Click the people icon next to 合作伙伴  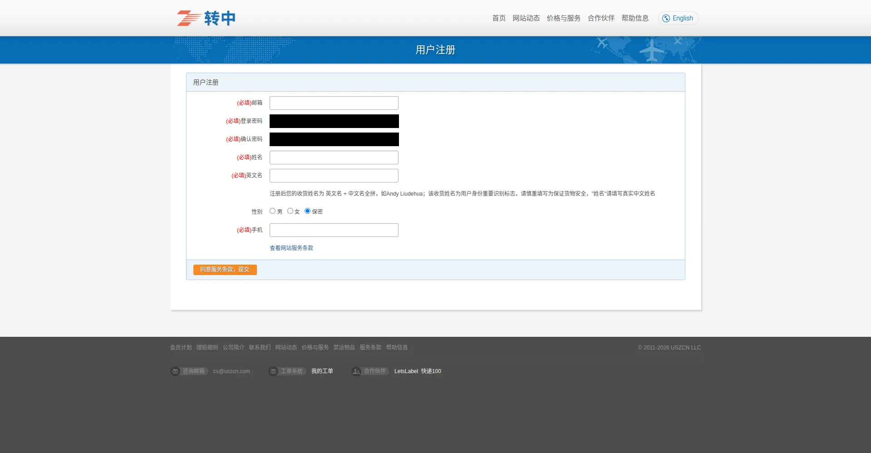[356, 371]
